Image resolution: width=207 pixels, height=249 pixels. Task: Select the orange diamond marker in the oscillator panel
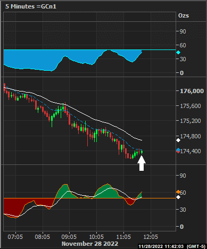(178, 192)
